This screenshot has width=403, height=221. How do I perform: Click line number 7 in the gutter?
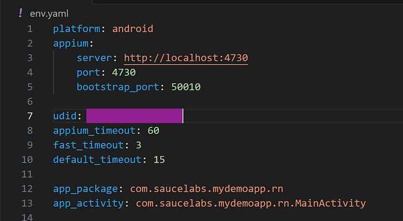[30, 116]
